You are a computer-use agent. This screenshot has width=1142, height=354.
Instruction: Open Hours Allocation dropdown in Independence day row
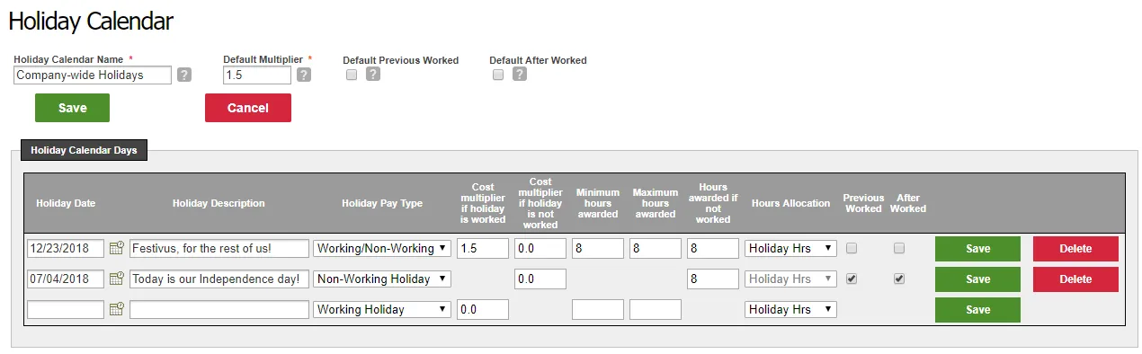tap(790, 279)
